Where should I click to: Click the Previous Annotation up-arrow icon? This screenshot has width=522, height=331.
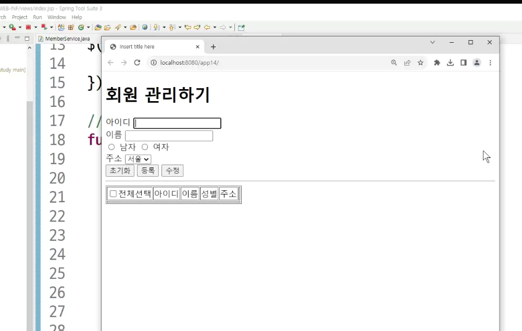(x=172, y=27)
